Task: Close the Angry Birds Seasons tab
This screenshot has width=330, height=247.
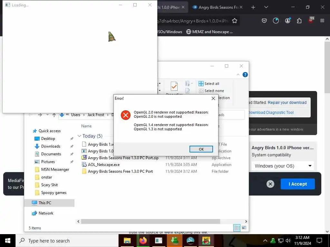Action: point(241,7)
